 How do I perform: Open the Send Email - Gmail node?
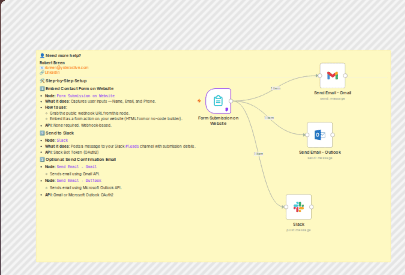(x=332, y=76)
